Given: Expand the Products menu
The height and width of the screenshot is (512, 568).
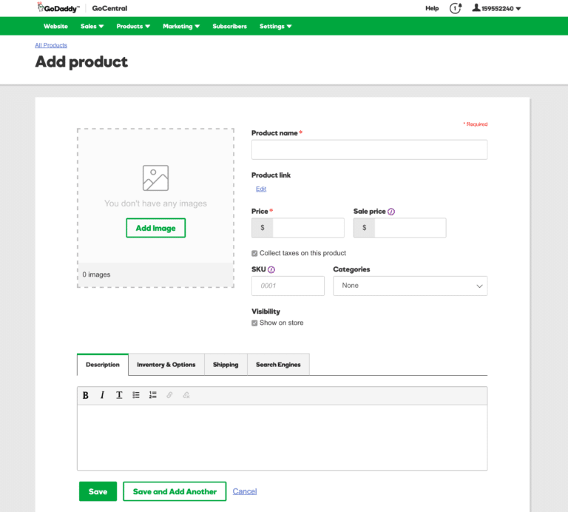Looking at the screenshot, I should tap(133, 26).
